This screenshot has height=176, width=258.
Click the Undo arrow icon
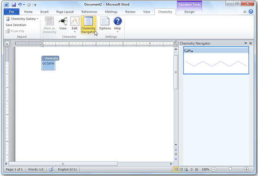20,5
